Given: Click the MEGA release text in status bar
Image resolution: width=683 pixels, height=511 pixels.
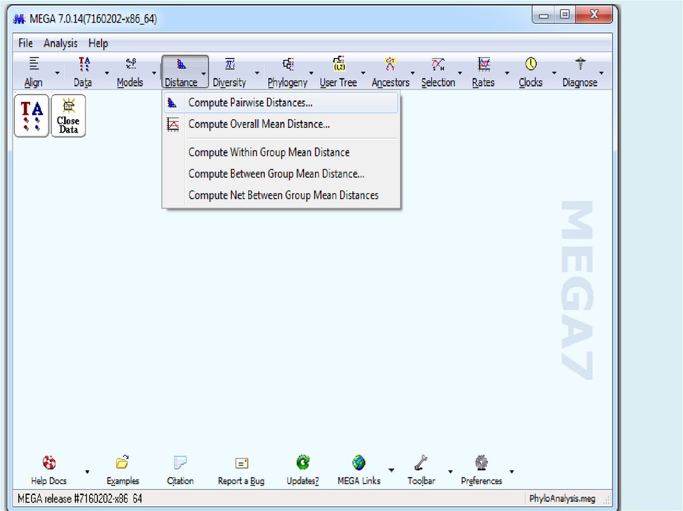Looking at the screenshot, I should pos(80,499).
